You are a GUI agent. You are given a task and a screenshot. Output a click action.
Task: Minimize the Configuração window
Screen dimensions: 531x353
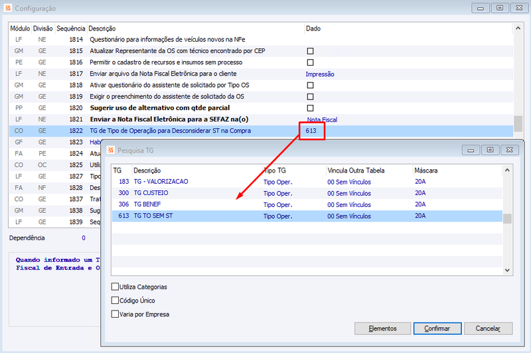coord(481,8)
